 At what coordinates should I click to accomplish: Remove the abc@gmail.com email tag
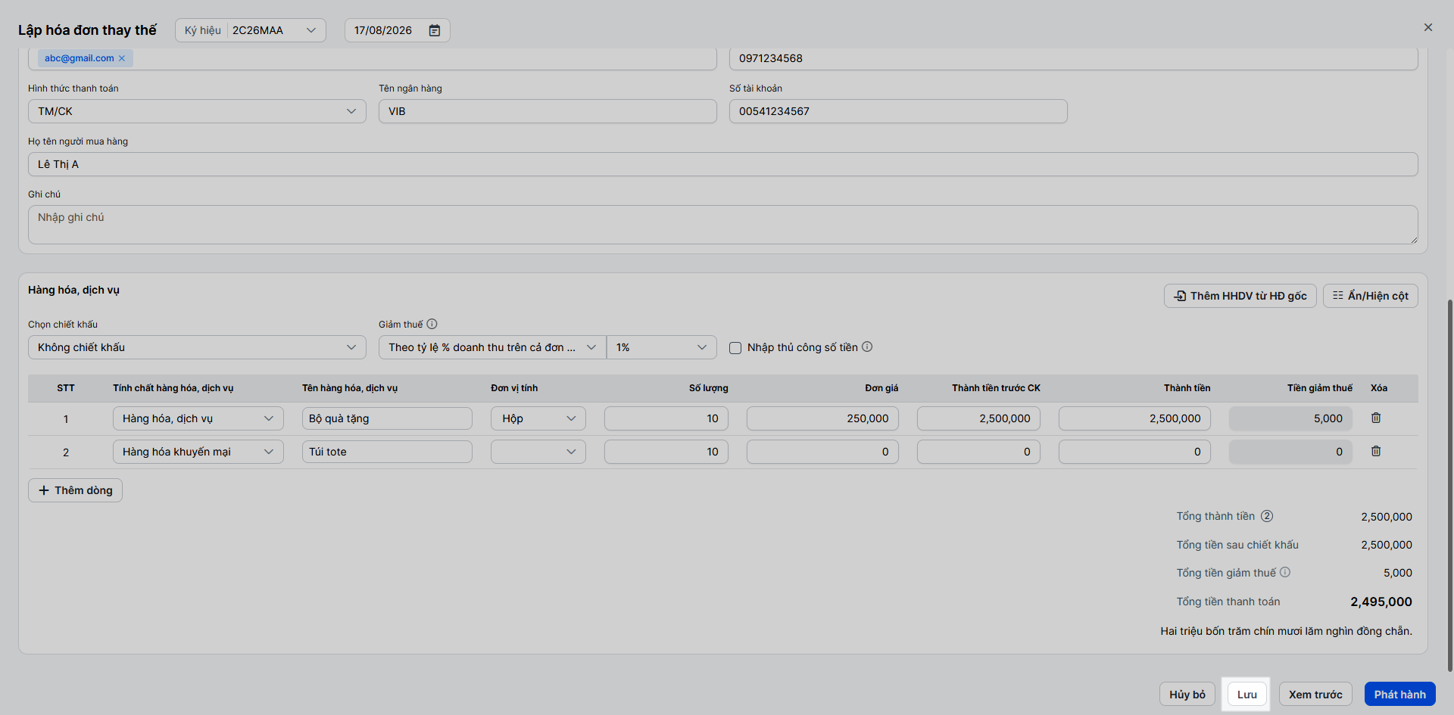(122, 58)
